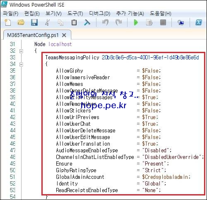Click the Node keyword on line 31
This screenshot has width=207, height=200.
coord(40,44)
